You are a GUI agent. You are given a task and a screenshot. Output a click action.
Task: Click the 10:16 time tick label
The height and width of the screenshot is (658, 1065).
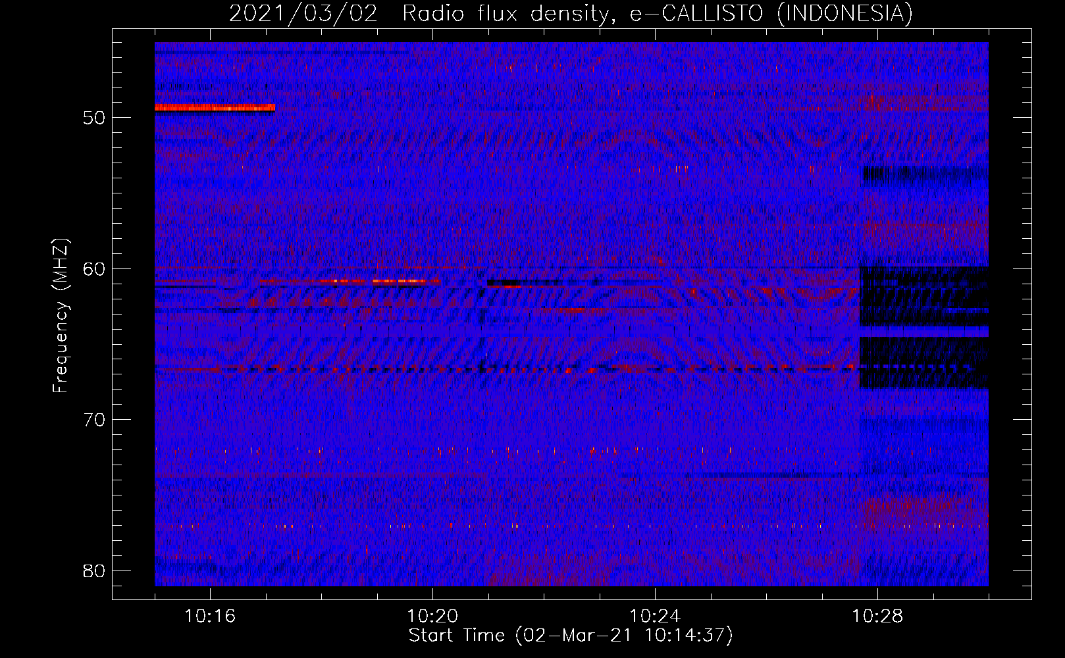click(x=210, y=617)
